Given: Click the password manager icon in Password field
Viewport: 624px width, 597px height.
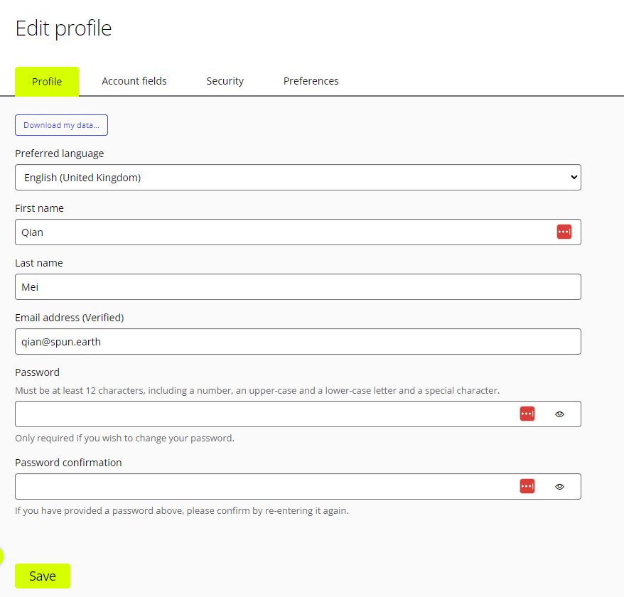Looking at the screenshot, I should pyautogui.click(x=527, y=414).
